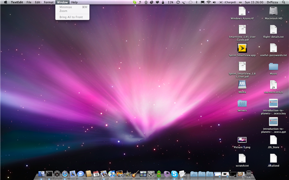289x180 pixels.
Task: Launch Adium green duck in Dock
Action: 159,174
